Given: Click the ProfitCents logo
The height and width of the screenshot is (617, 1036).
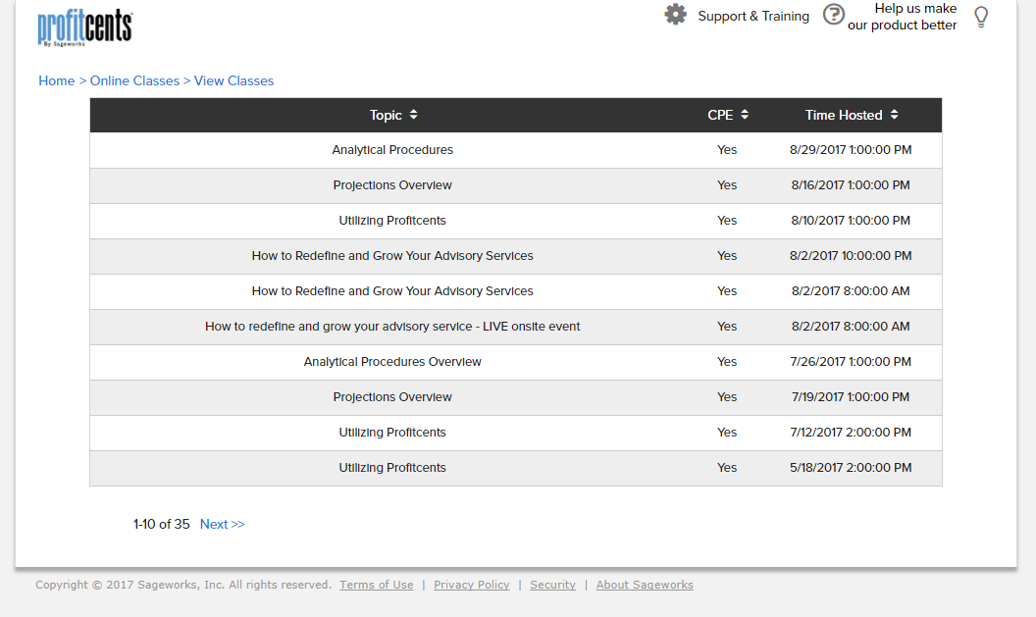Looking at the screenshot, I should [85, 27].
